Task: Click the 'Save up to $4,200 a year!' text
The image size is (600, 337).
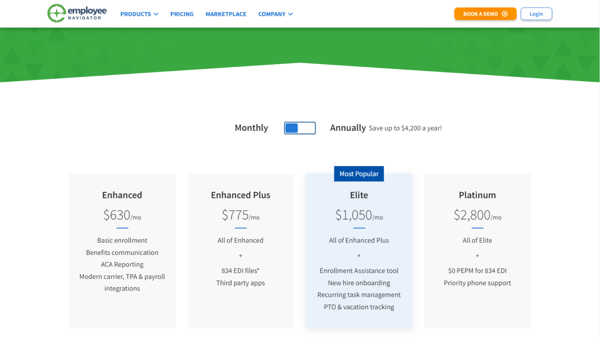Action: [x=405, y=128]
